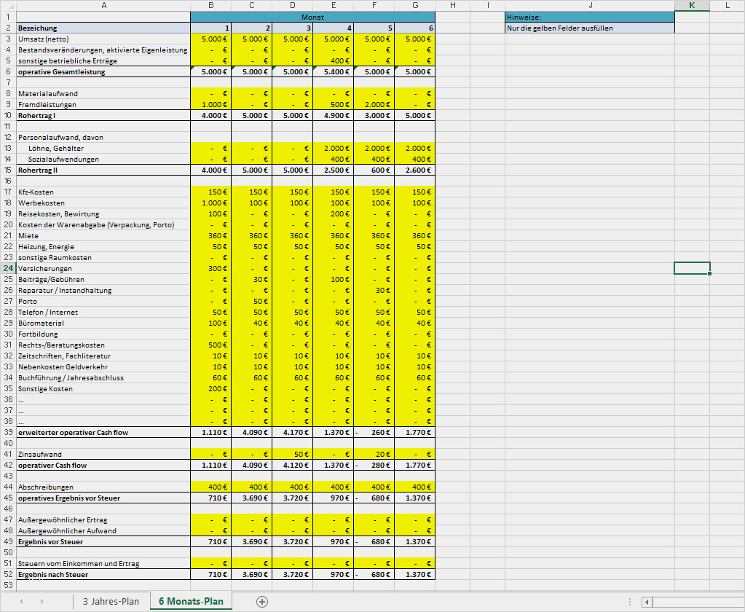
Task: Click the right sheet navigation arrow
Action: tap(42, 601)
